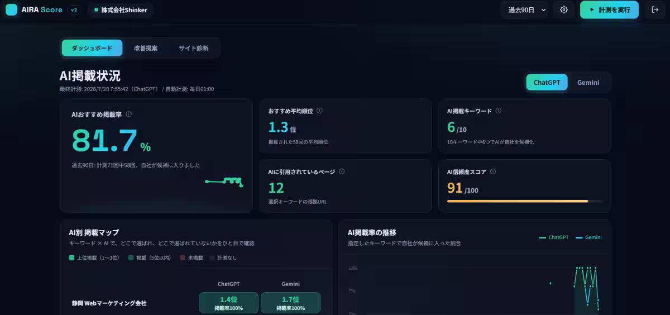The height and width of the screenshot is (315, 670).
Task: Open the 過去90日 period dropdown
Action: pyautogui.click(x=524, y=9)
